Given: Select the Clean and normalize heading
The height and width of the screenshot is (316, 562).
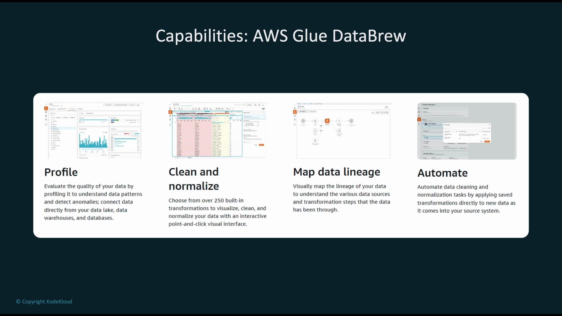Looking at the screenshot, I should 194,179.
